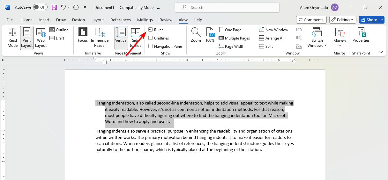Open the File tab
This screenshot has width=388, height=180.
tap(10, 20)
